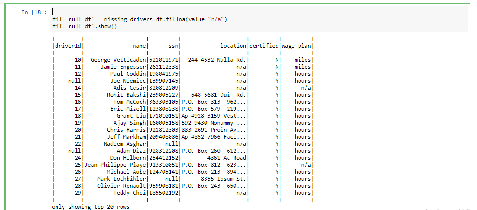
Task: Click the ssn column header in output
Action: tap(173, 46)
